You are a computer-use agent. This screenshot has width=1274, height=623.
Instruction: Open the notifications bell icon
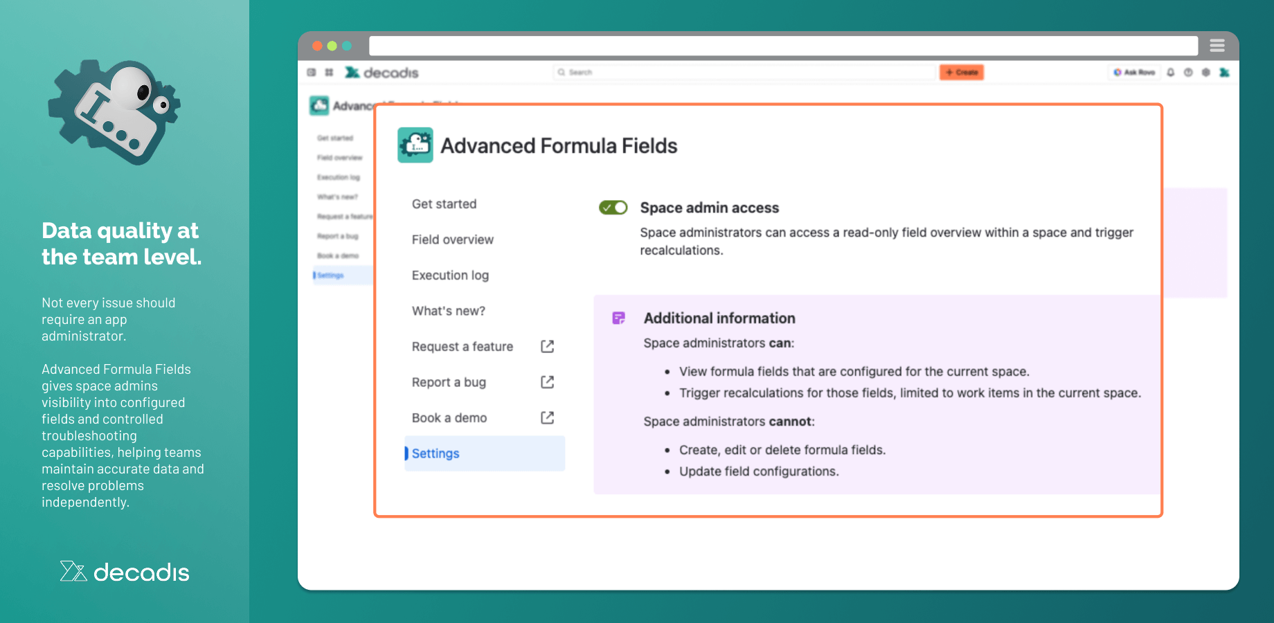coord(1171,72)
